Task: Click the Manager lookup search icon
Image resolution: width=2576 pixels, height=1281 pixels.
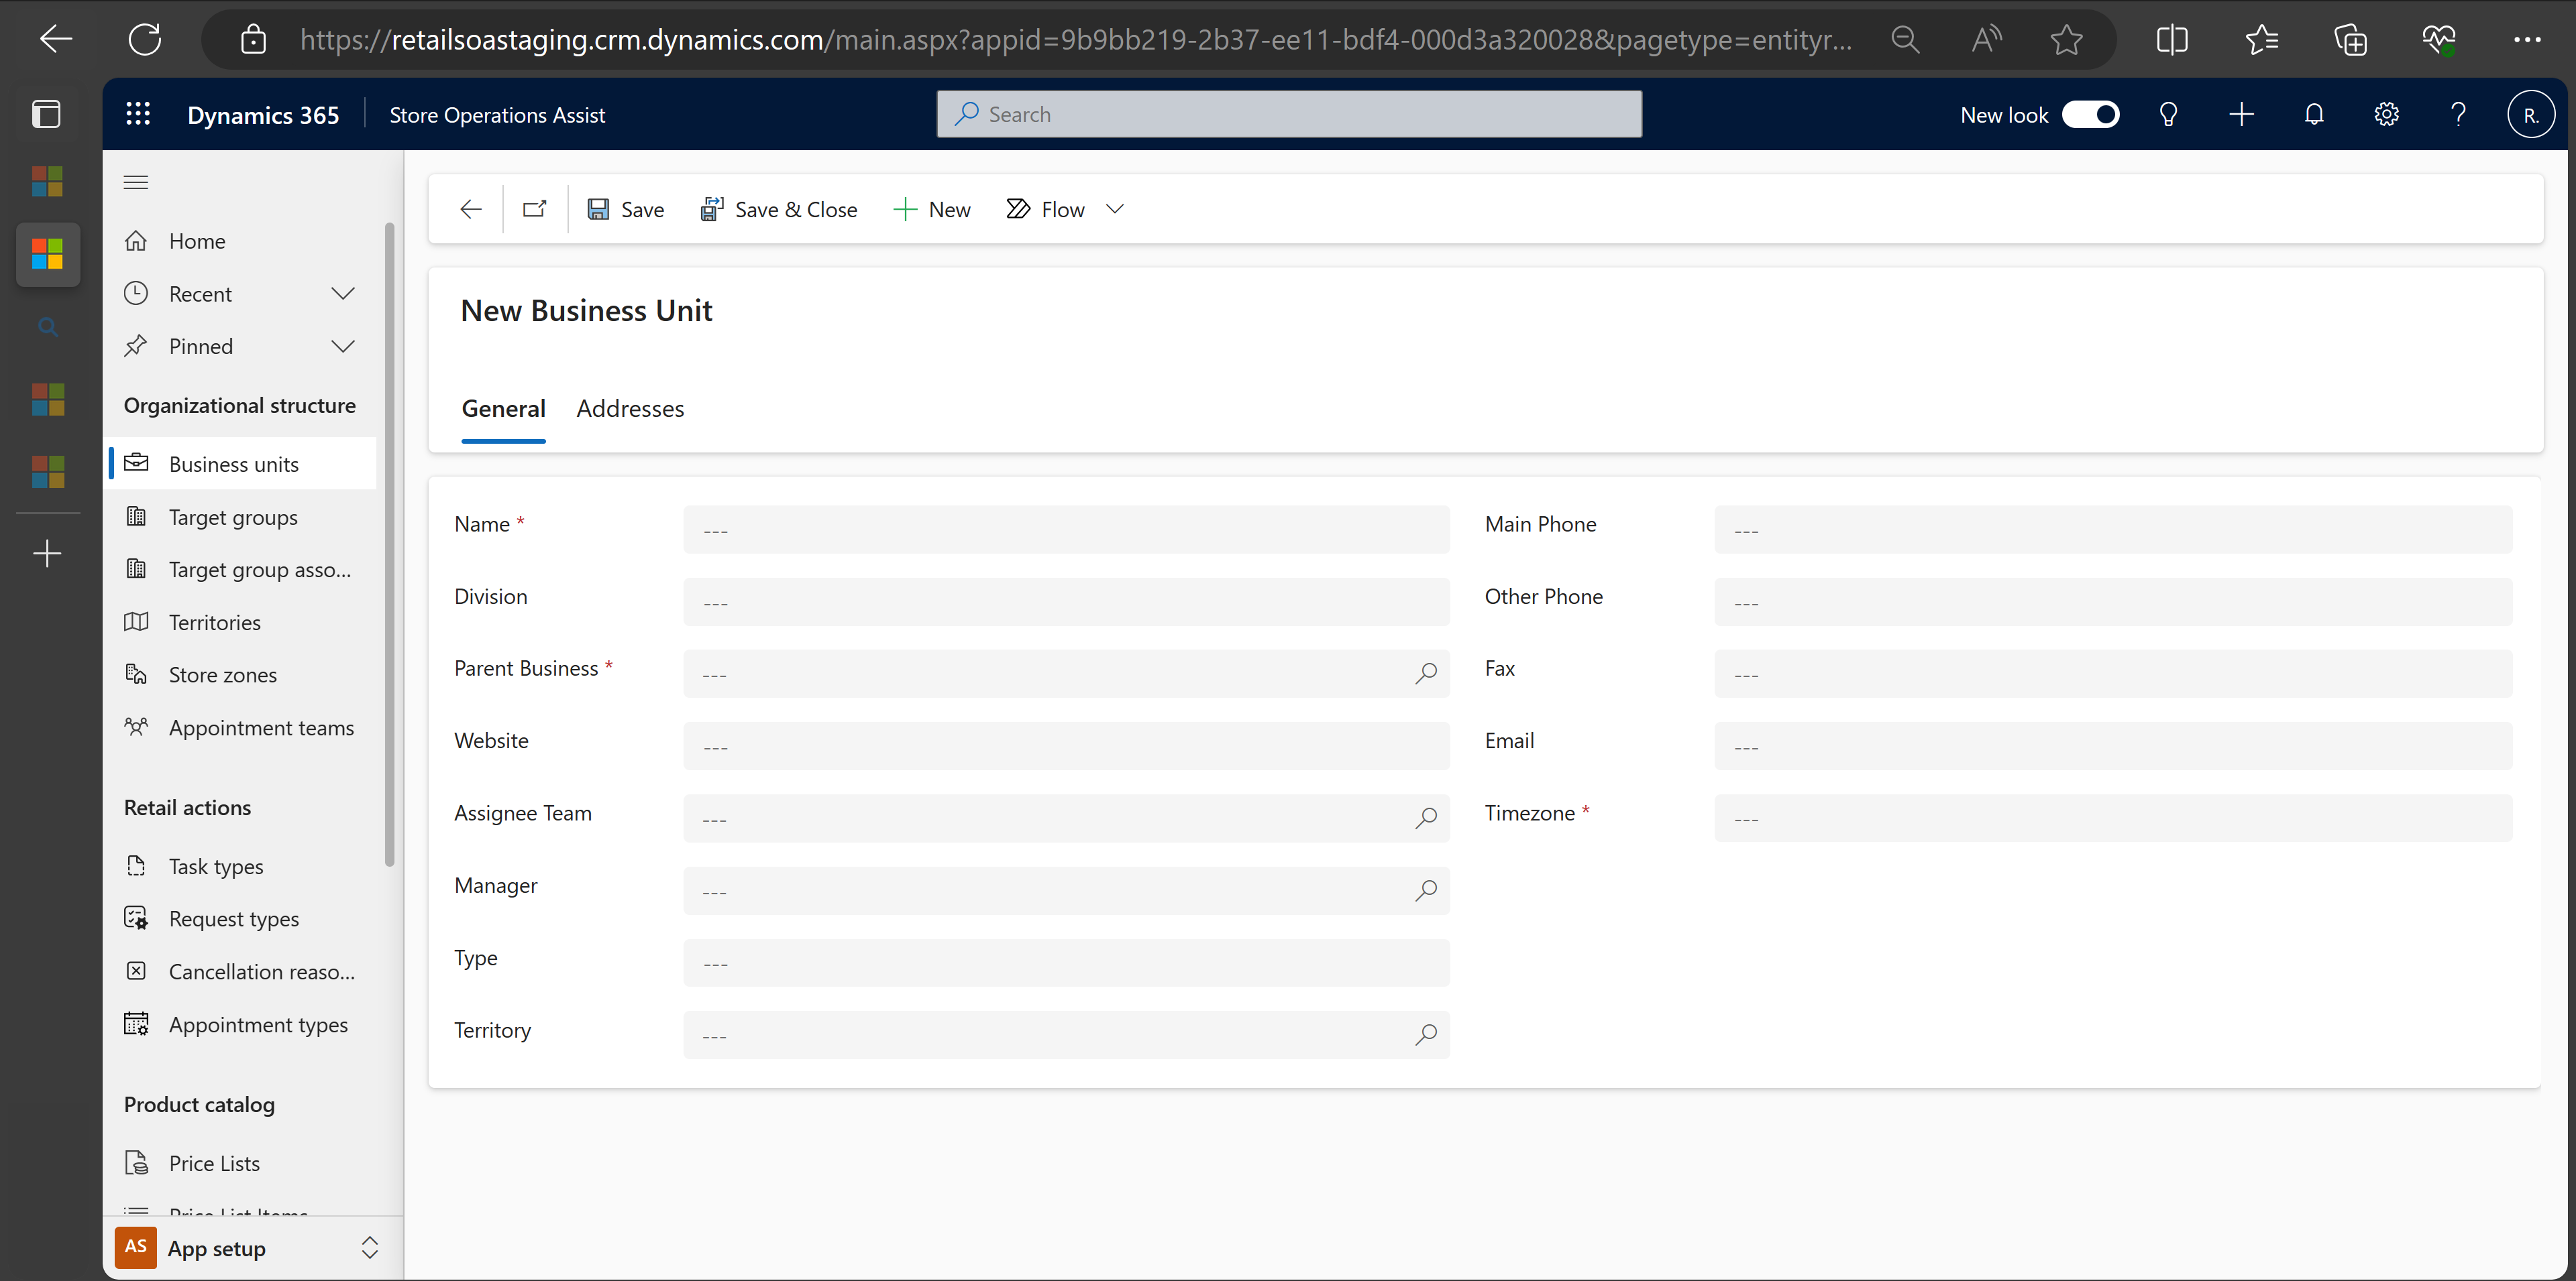Action: tap(1426, 890)
